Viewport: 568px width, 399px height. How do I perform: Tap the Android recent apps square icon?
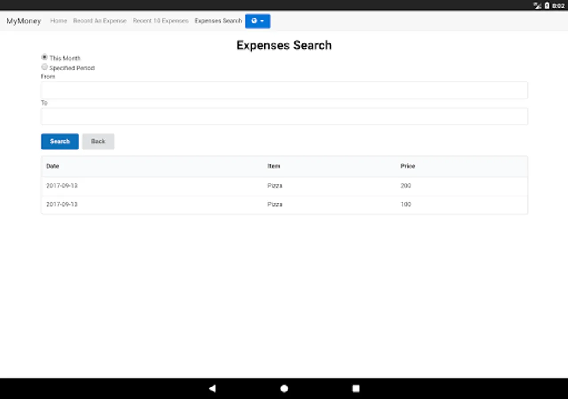point(356,388)
